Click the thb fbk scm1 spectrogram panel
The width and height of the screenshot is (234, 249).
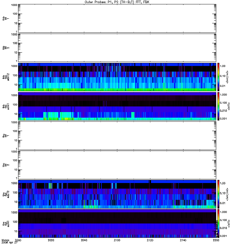coord(117,106)
